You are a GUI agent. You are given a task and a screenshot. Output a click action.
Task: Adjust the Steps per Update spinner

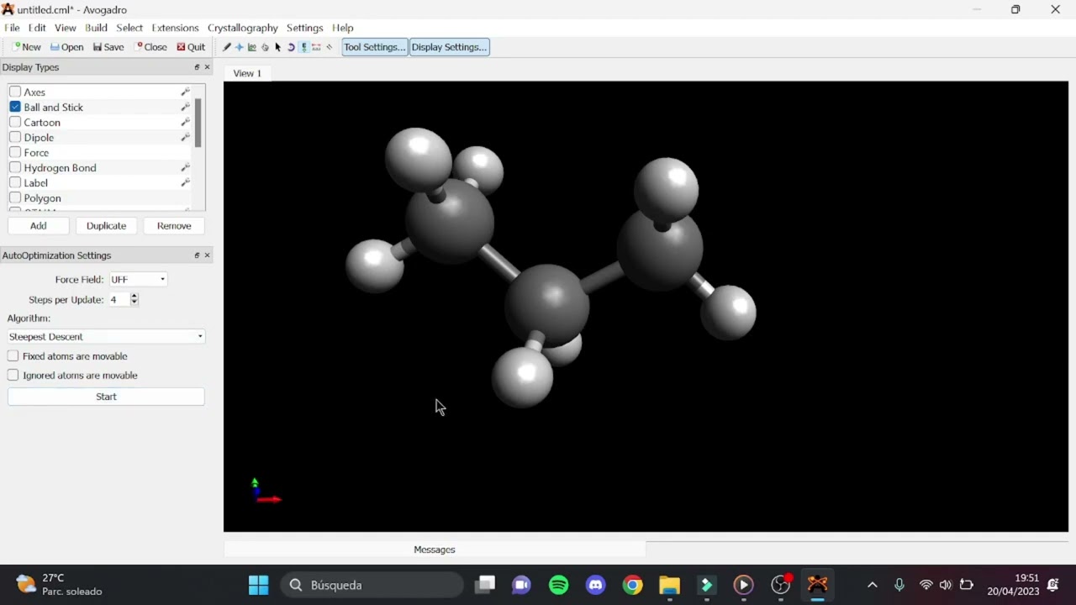point(124,300)
